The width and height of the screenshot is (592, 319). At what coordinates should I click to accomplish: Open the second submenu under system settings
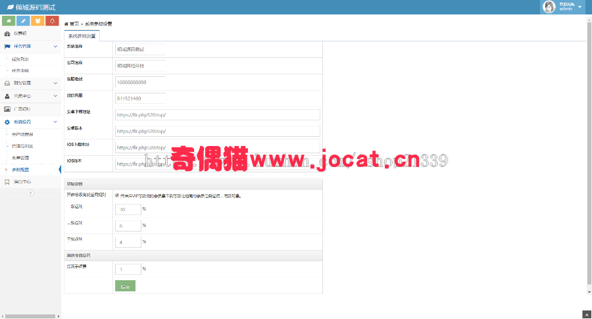[22, 146]
